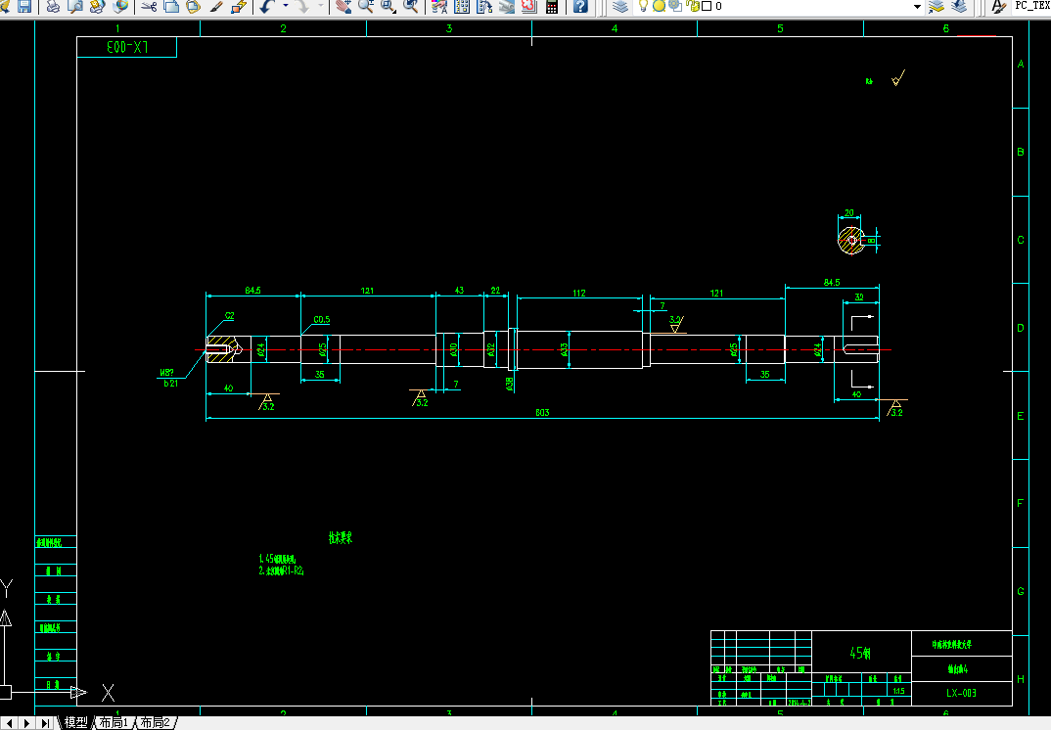
Task: Click the Help question mark icon
Action: click(x=580, y=6)
